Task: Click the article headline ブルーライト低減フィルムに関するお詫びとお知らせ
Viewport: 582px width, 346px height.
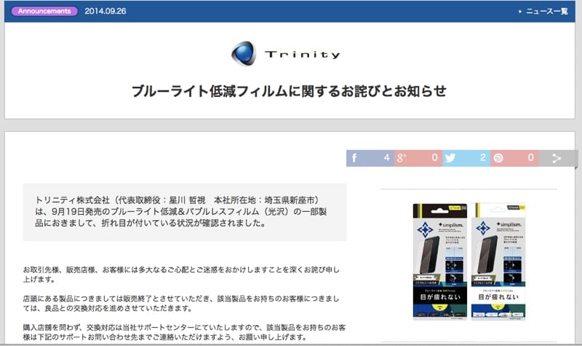Action: pos(289,91)
